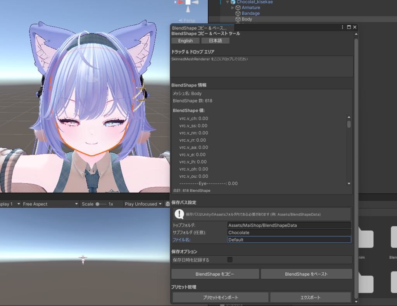Click the Persp view gizmo label
Image resolution: width=397 pixels, height=306 pixels.
(x=188, y=20)
